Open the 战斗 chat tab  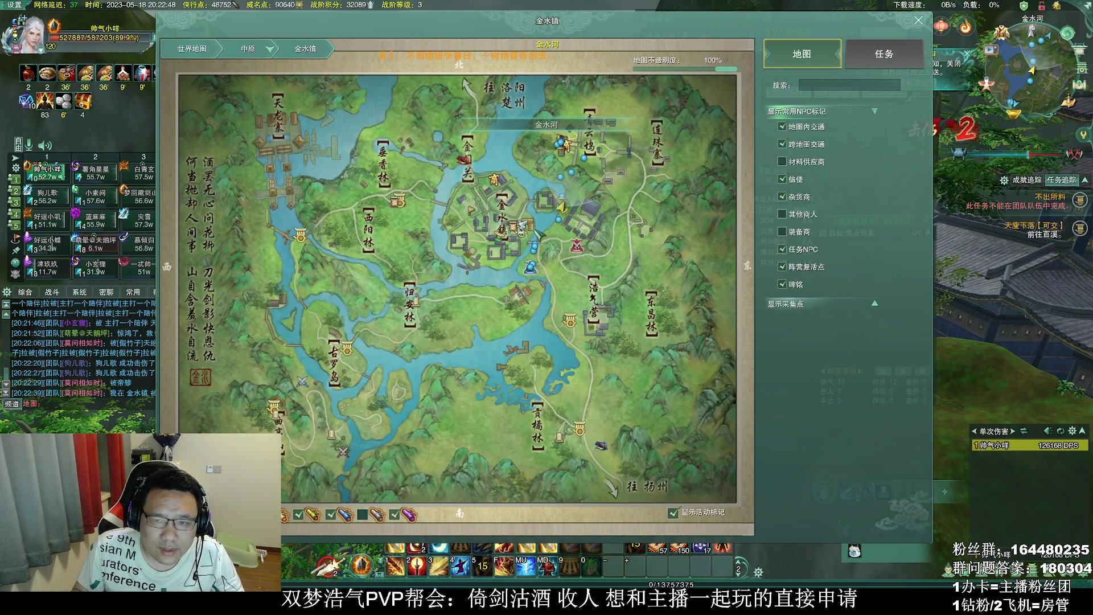coord(52,292)
